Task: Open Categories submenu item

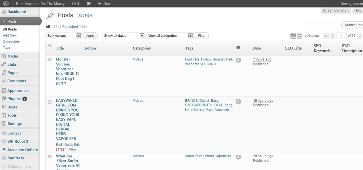Action: 11,41
